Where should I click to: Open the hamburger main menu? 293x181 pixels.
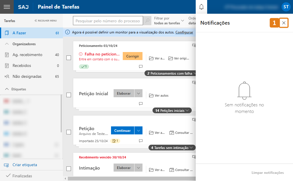click(7, 7)
